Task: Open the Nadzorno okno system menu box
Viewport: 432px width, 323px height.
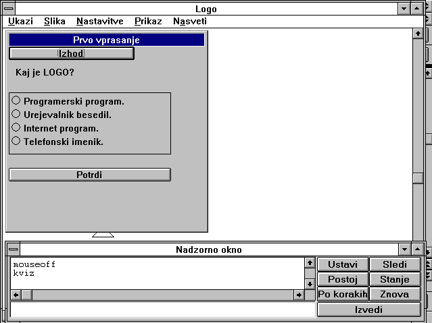Action: [14, 249]
